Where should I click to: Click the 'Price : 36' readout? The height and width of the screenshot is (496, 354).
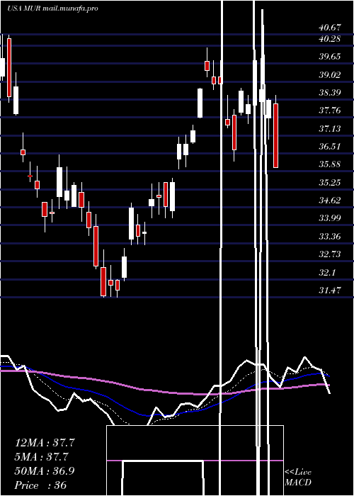40,485
